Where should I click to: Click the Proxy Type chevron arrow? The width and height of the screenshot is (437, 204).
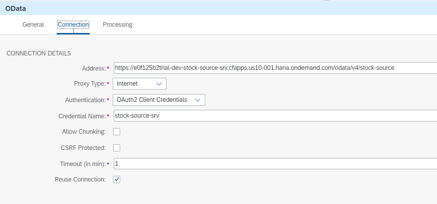point(159,84)
